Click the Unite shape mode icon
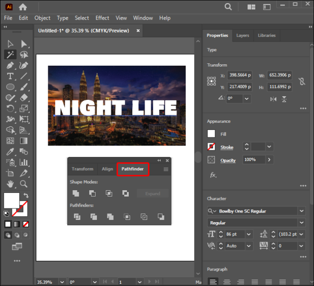Viewport: 314px width, 286px height. click(x=76, y=193)
